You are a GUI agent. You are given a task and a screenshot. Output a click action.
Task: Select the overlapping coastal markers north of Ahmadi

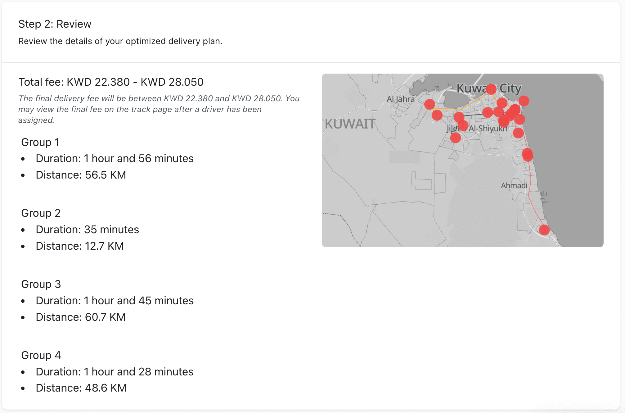click(528, 155)
